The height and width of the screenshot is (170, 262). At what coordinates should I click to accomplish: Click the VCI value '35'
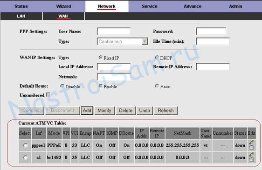tap(75, 157)
